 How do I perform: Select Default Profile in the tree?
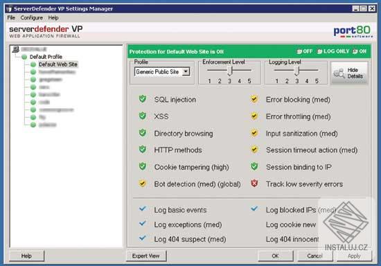(x=46, y=57)
